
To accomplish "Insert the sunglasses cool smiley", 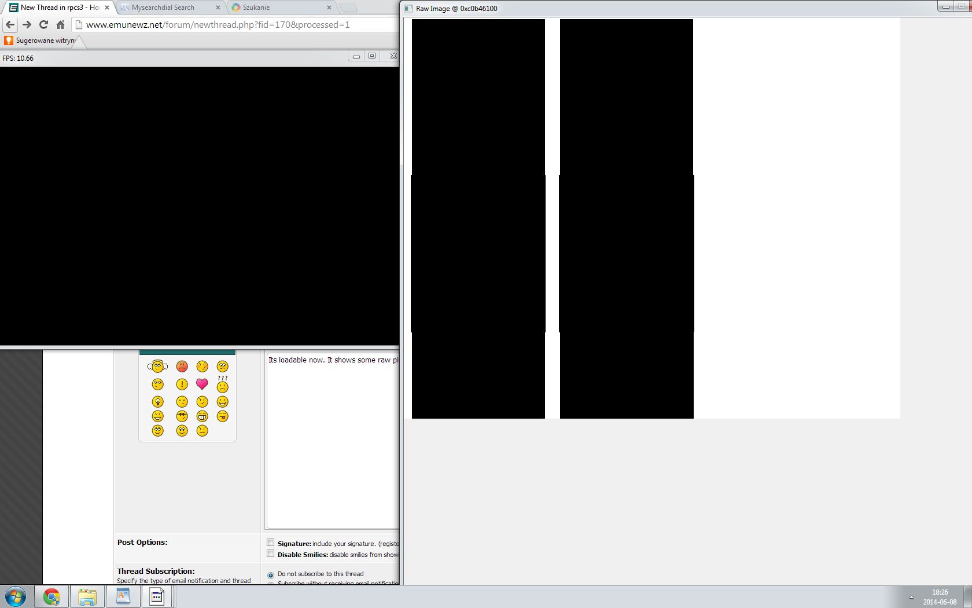I will click(182, 416).
